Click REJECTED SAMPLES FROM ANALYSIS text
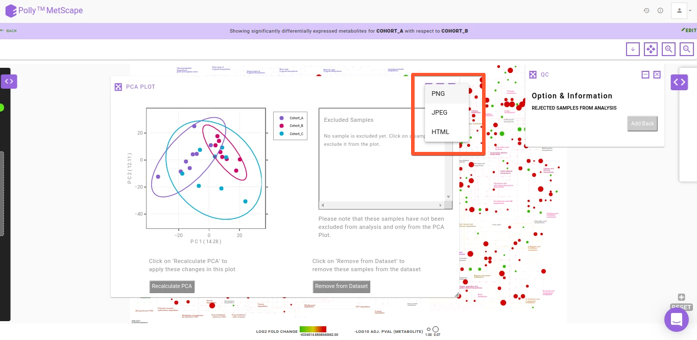This screenshot has height=340, width=697. tap(574, 108)
